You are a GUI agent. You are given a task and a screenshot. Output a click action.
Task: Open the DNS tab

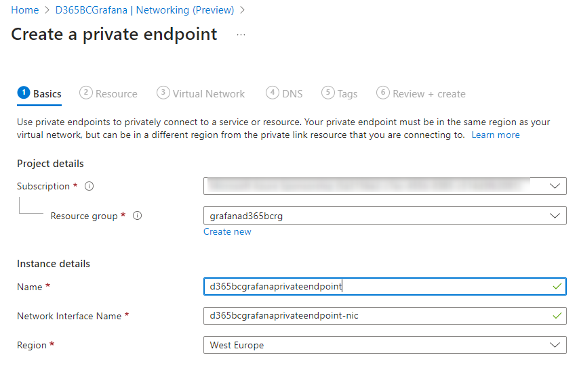click(x=292, y=94)
